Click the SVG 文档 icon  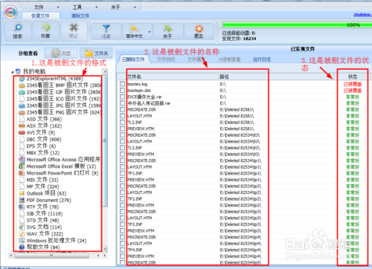coord(22,227)
